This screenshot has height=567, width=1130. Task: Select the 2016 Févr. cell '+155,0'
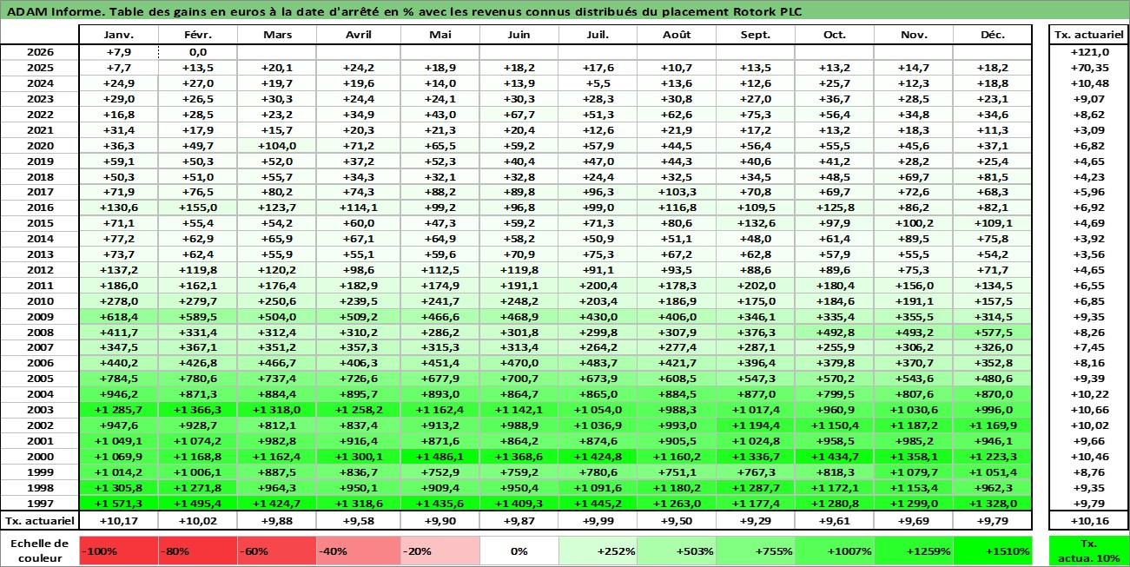pos(197,208)
